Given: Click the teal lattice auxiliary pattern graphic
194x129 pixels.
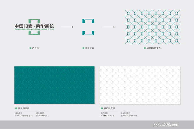Looking at the screenshot, I should (153, 27).
